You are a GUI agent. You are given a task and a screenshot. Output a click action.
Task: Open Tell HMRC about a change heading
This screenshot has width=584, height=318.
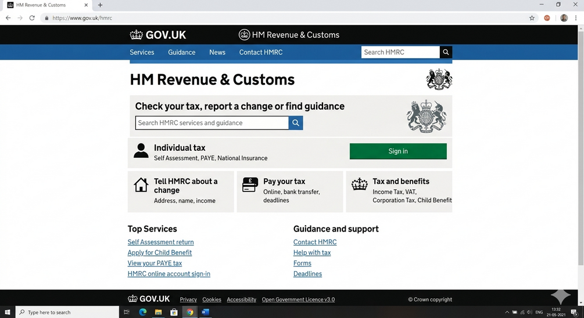(x=185, y=186)
